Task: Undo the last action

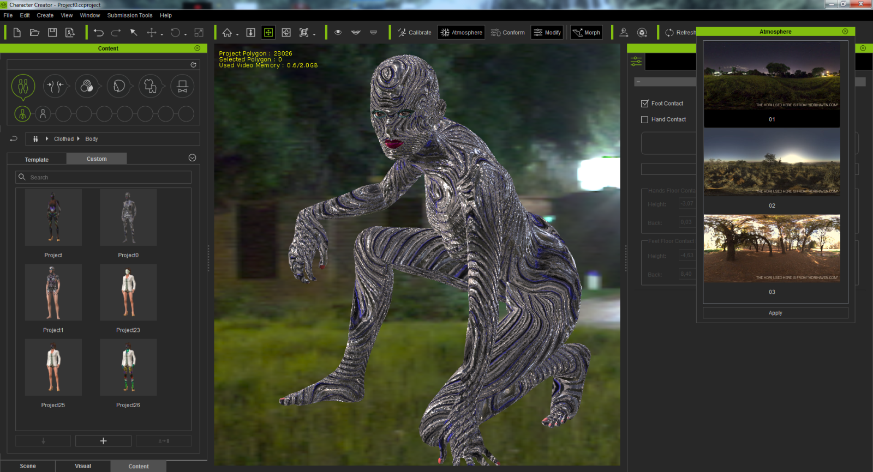Action: click(98, 33)
